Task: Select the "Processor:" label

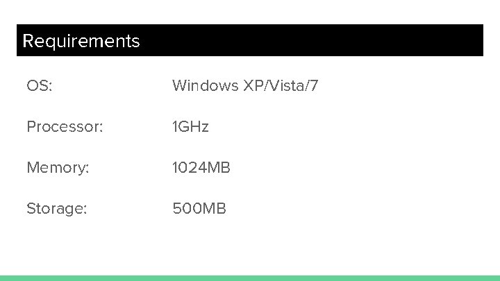Action: pyautogui.click(x=65, y=127)
